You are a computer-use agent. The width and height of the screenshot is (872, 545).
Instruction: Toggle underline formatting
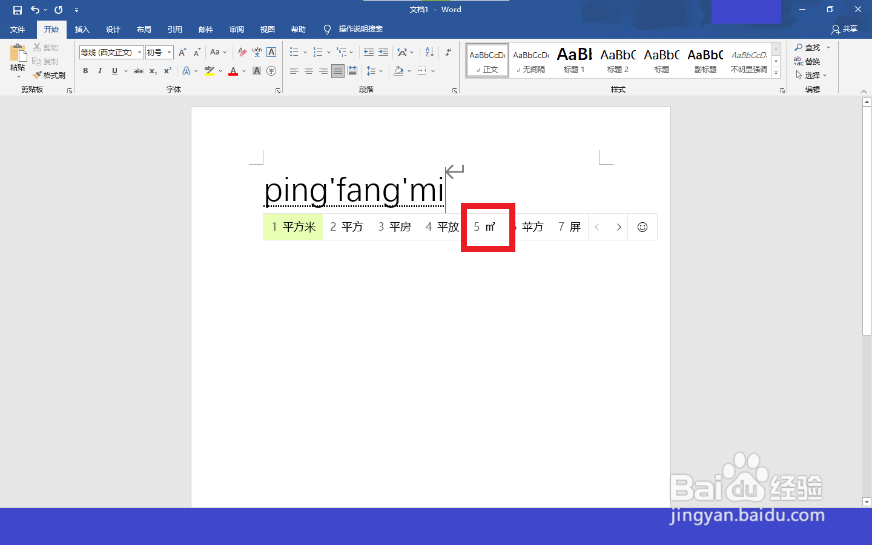tap(114, 71)
